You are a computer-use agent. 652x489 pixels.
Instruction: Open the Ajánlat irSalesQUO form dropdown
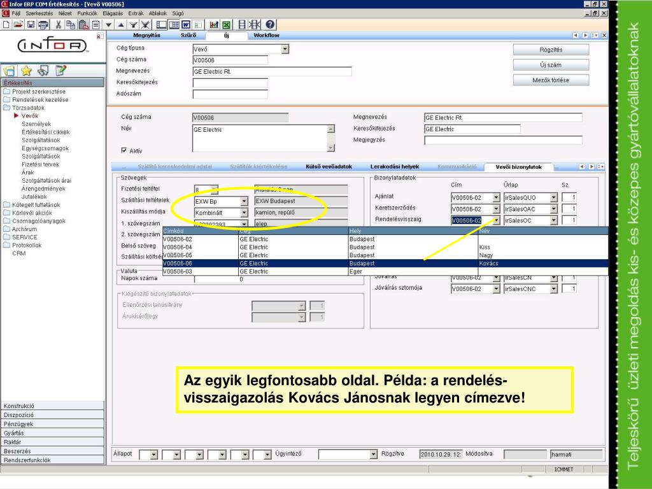(553, 197)
